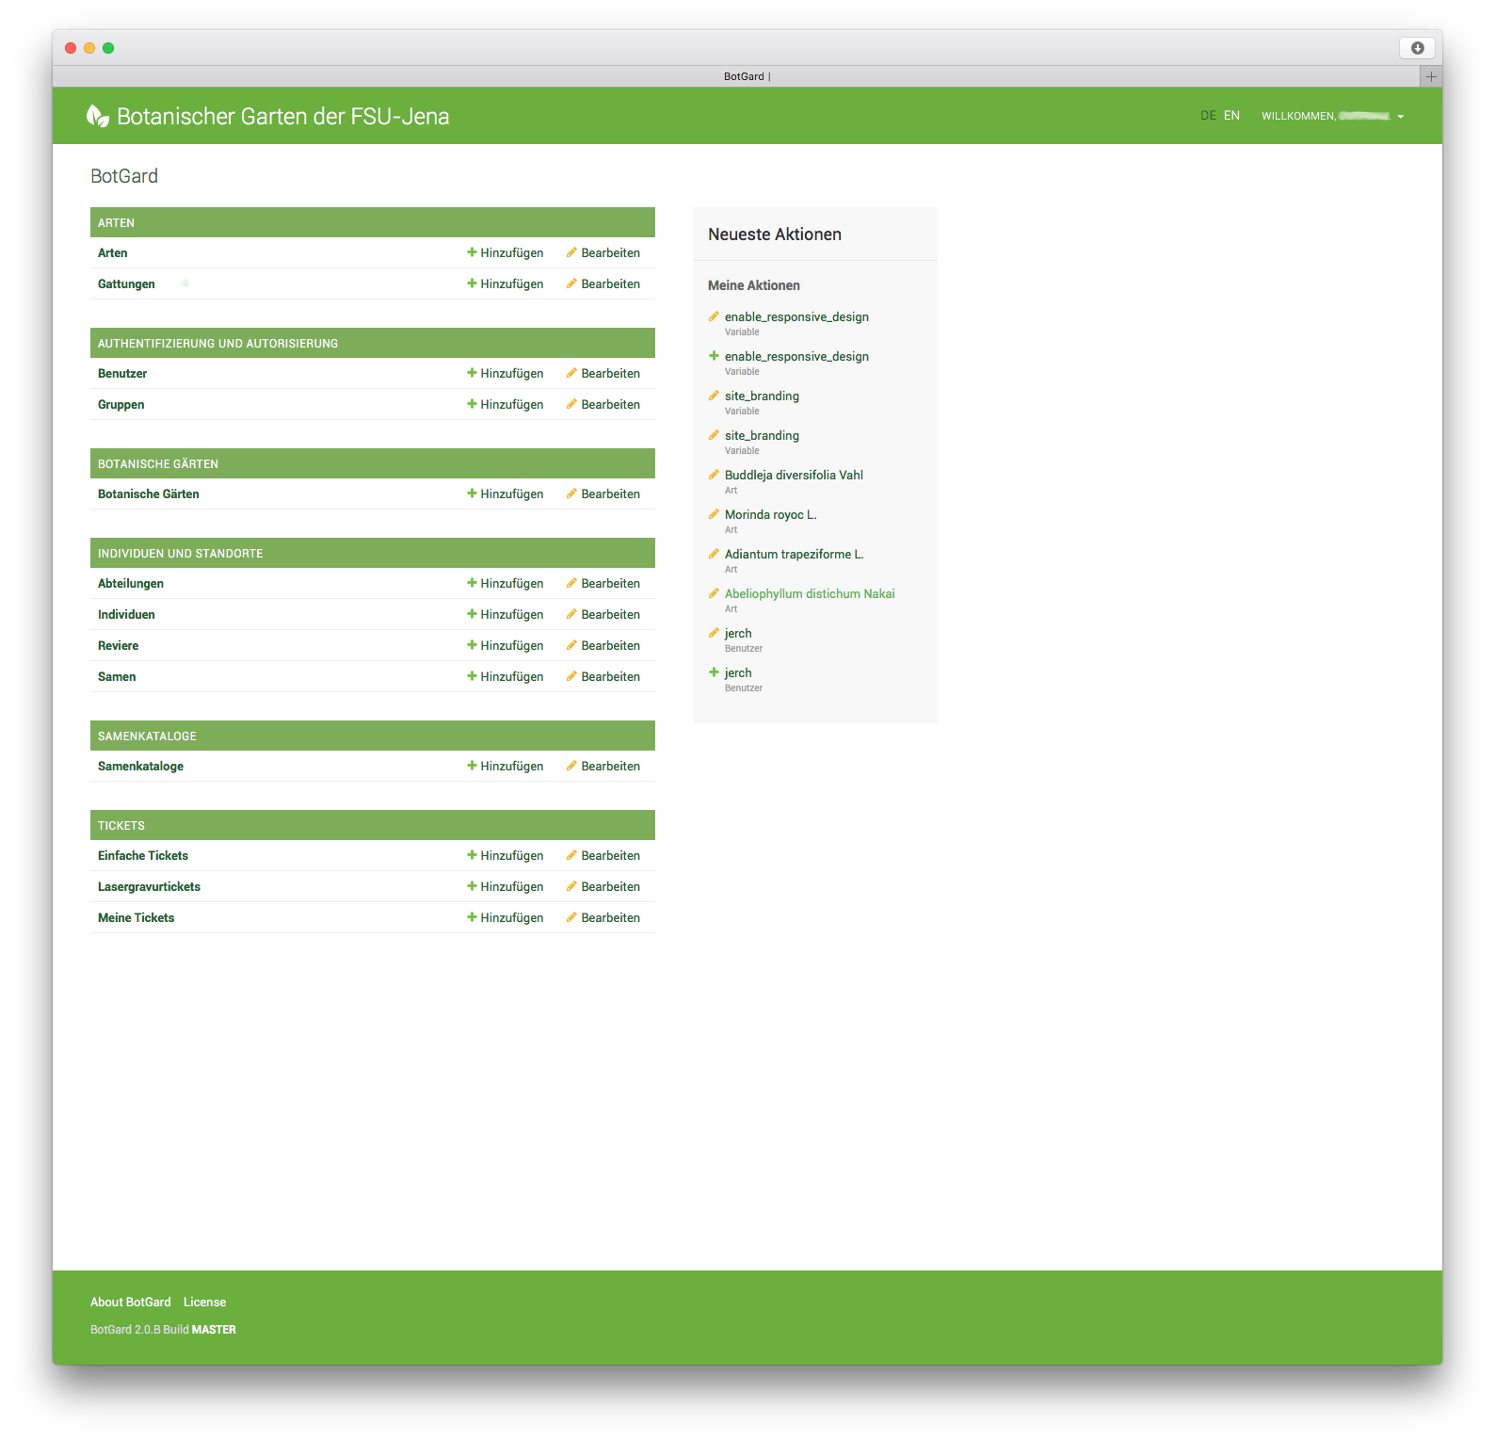
Task: Open Abeliophyllum distichum Nakai recent action
Action: [810, 593]
